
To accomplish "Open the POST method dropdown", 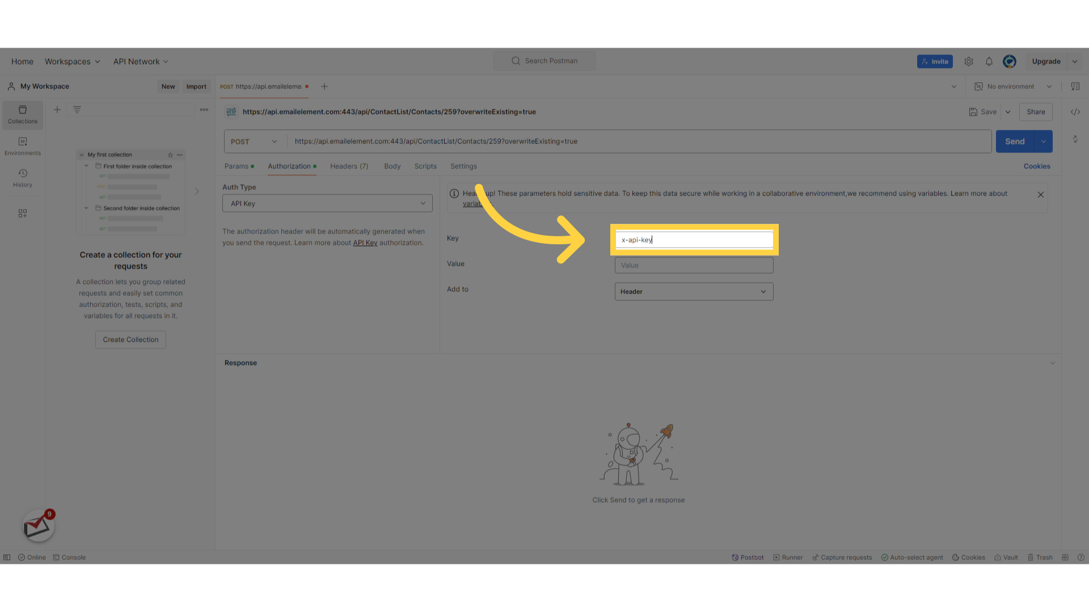I will tap(255, 142).
